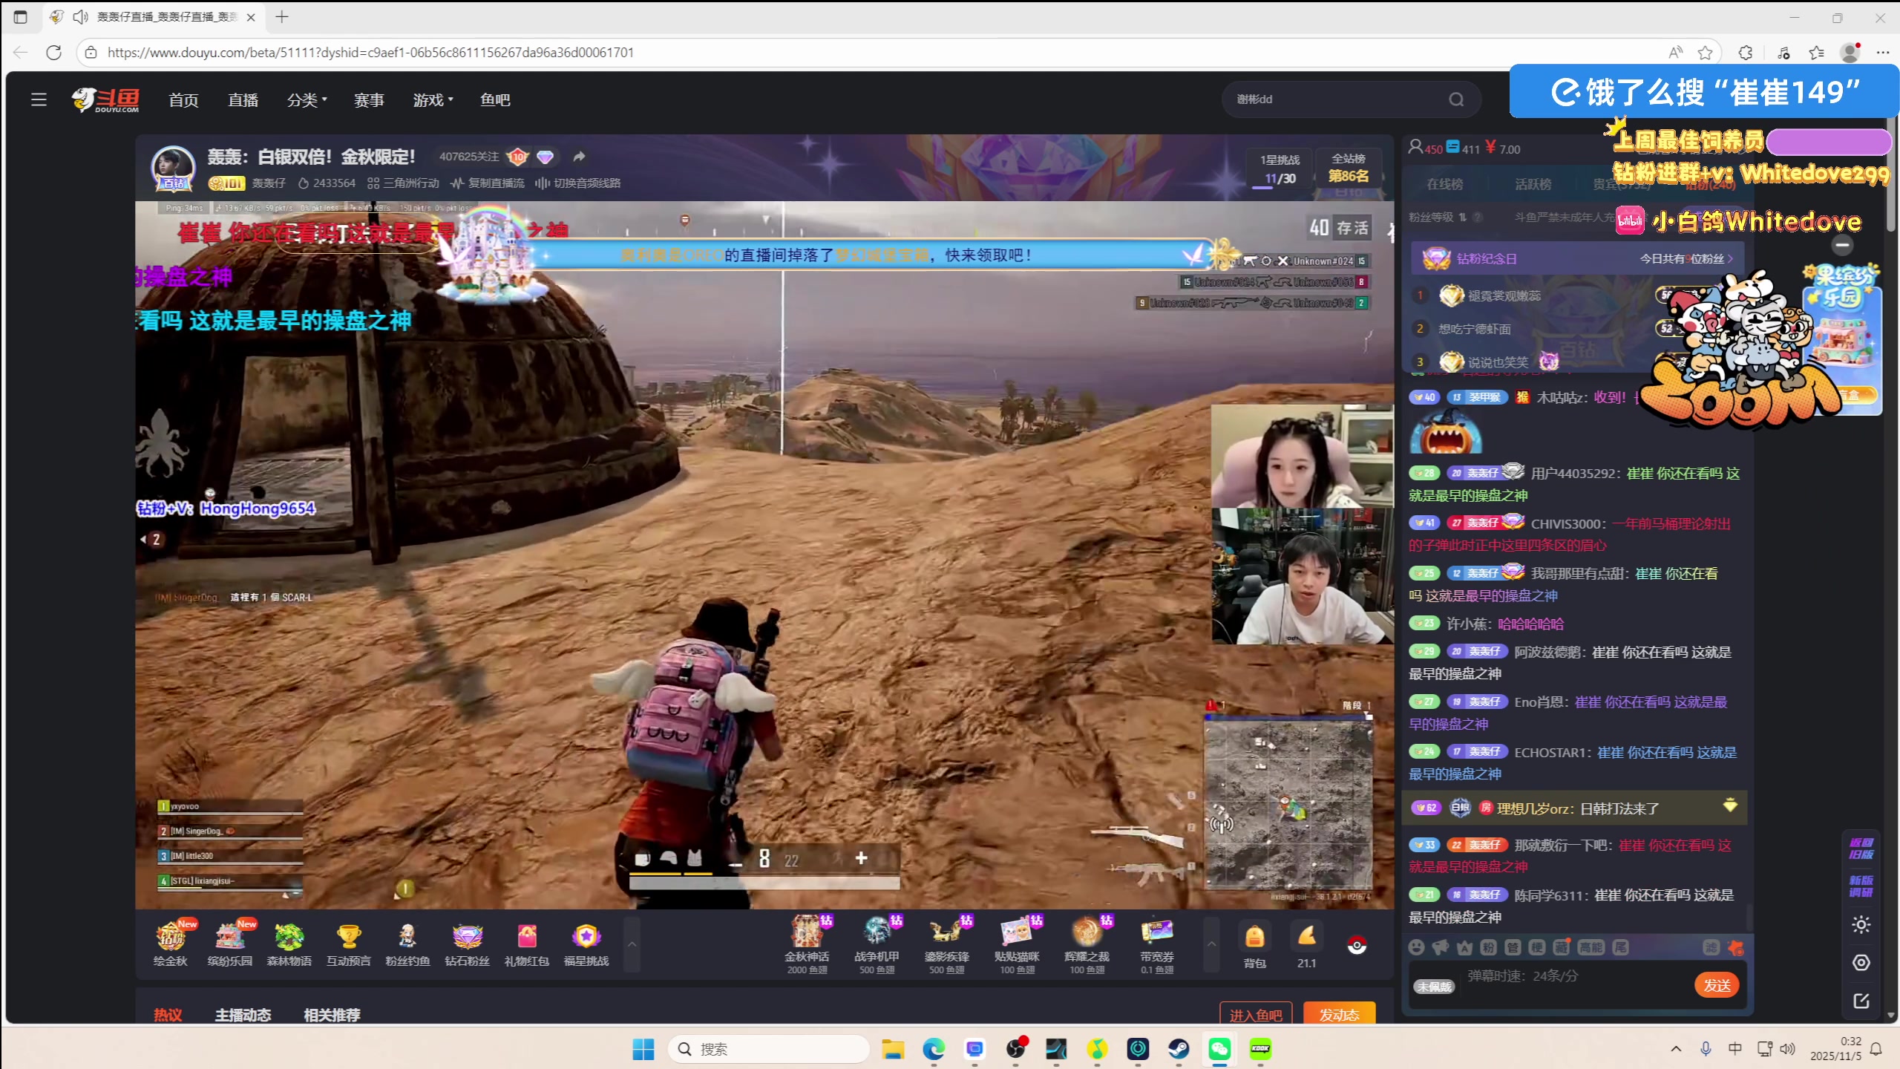Expand the gift bar chevron arrow
Screen dimensions: 1900x1069
click(x=1211, y=944)
